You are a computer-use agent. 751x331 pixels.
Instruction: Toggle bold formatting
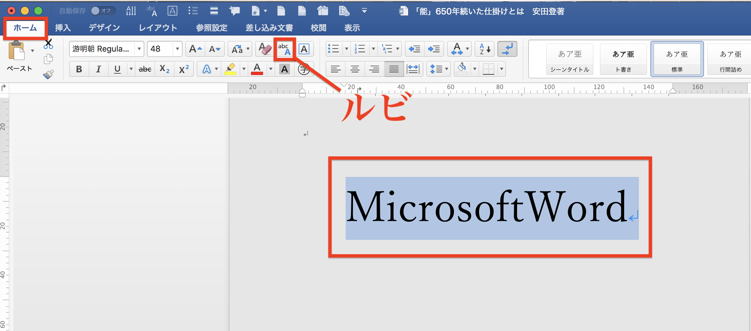79,69
